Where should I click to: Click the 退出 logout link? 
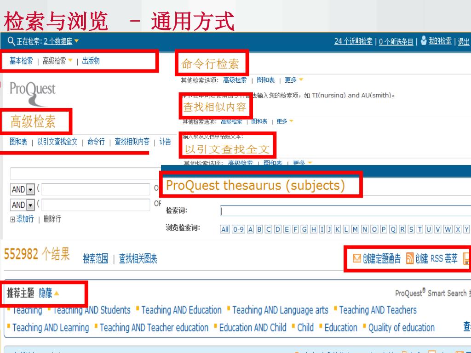point(464,41)
